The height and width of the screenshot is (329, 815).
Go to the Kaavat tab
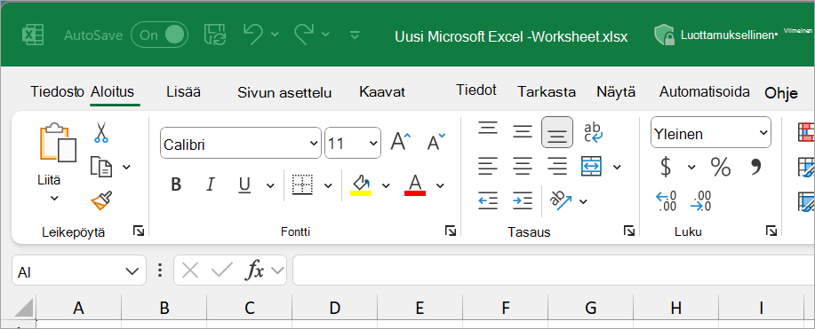pyautogui.click(x=382, y=92)
